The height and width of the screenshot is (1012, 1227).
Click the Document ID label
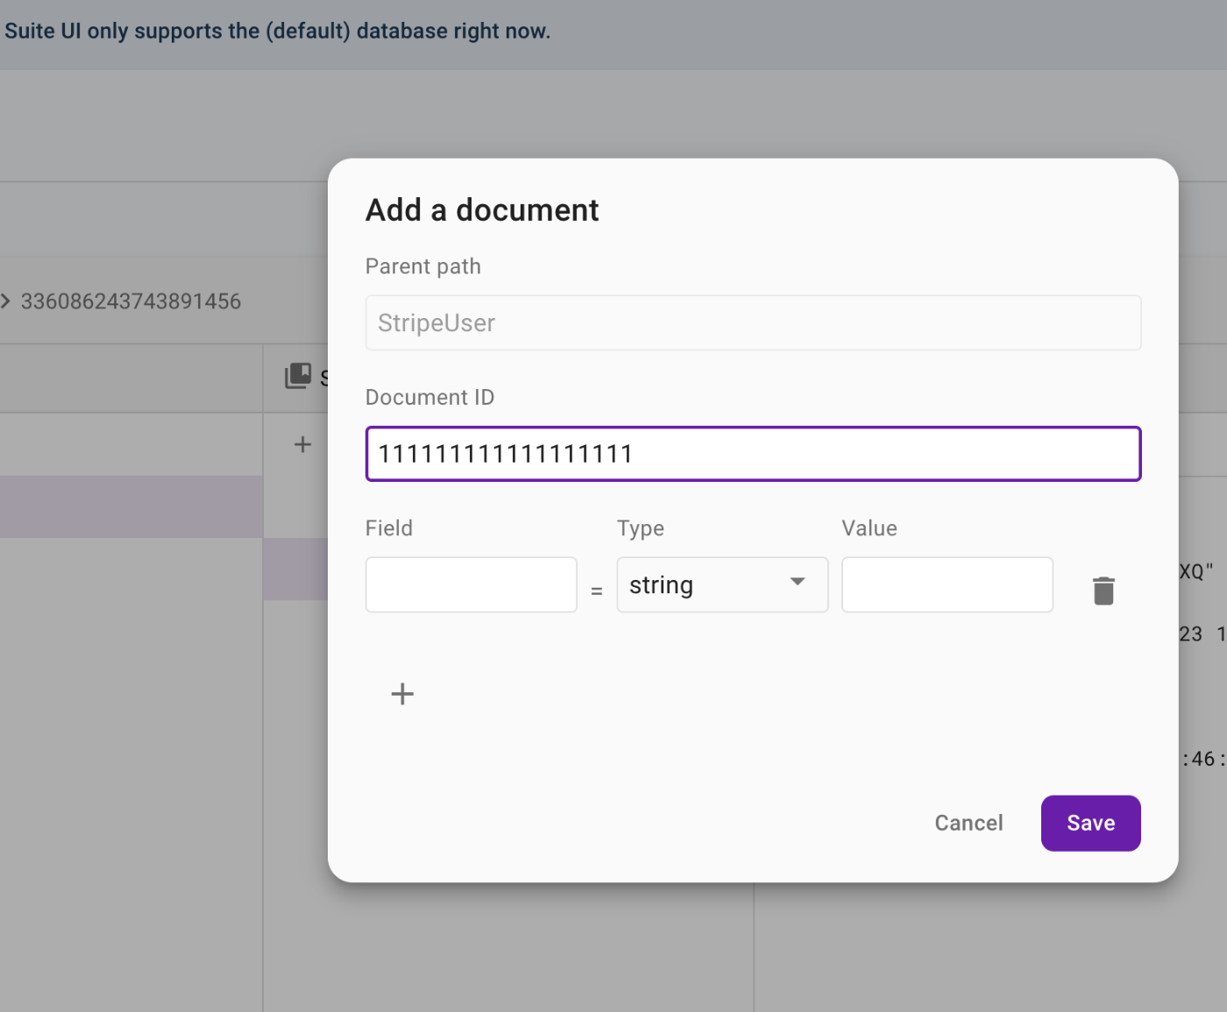click(429, 397)
